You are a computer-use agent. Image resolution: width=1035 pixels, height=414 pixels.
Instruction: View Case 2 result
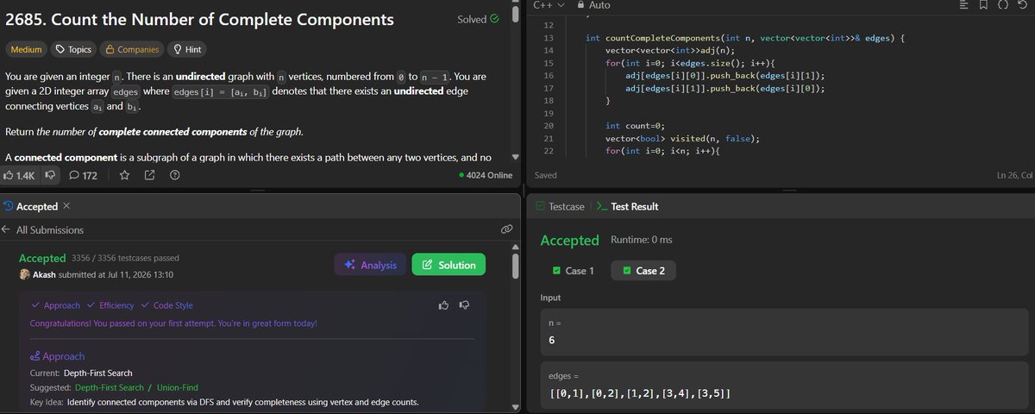[x=643, y=271]
